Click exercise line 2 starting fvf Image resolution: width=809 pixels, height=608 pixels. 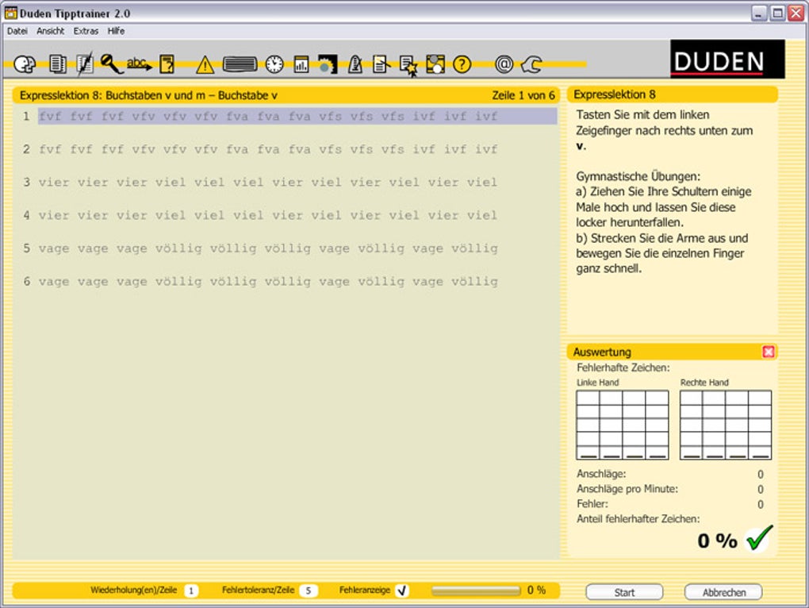coord(268,149)
